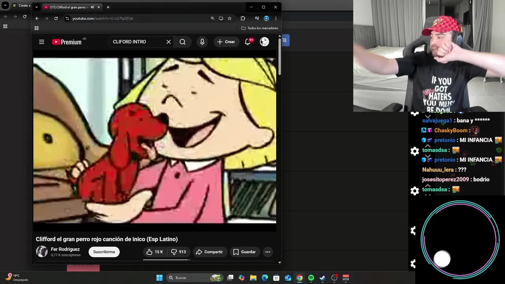
Task: Subscribe to Fer Rodriguez with Suscribirme
Action: (x=104, y=252)
